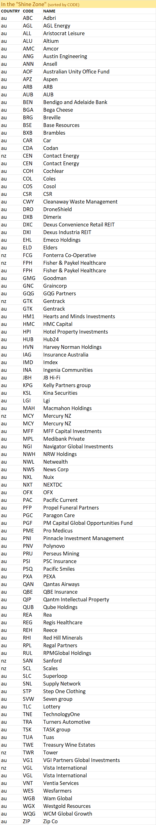This screenshot has height=825, width=156.
Task: Select the Harvey Norman Holdings cell
Action: pos(99,347)
